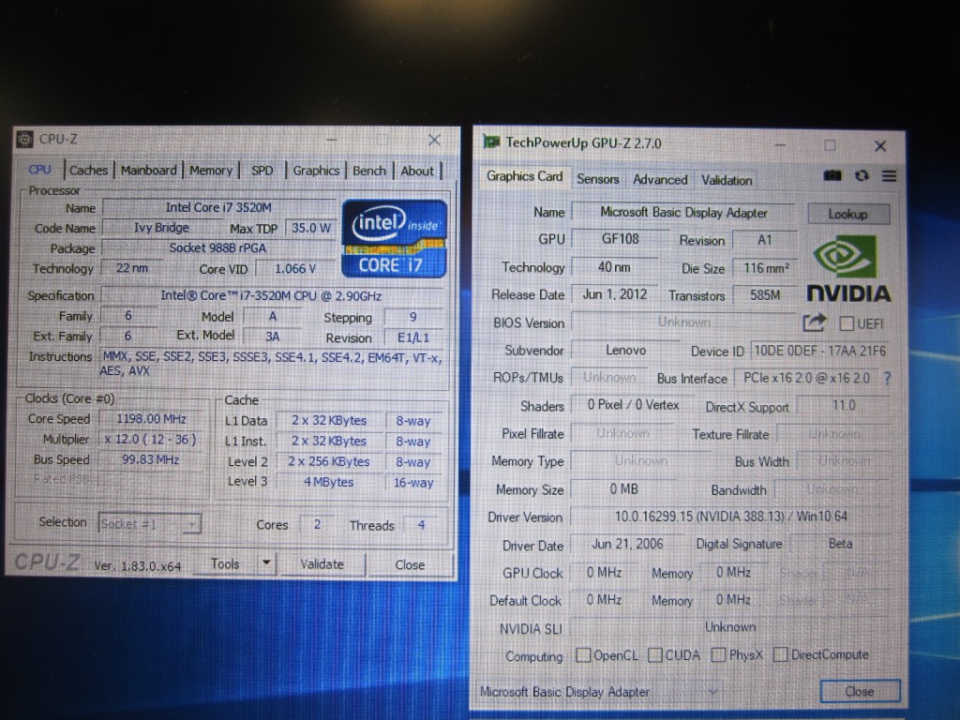Click the Transistors value '585M'
Viewport: 960px width, 720px height.
point(765,295)
